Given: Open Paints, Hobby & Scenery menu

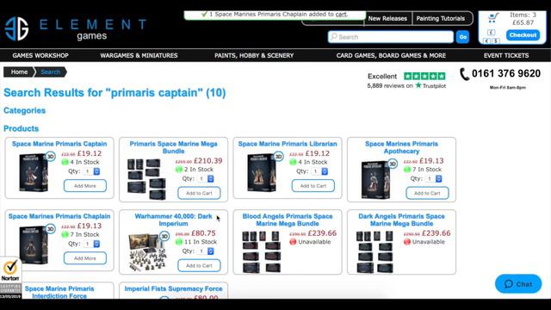Looking at the screenshot, I should tap(254, 55).
